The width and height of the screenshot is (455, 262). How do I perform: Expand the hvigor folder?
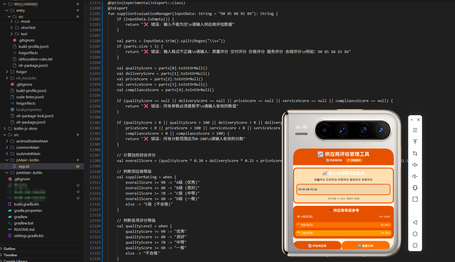tap(7, 72)
